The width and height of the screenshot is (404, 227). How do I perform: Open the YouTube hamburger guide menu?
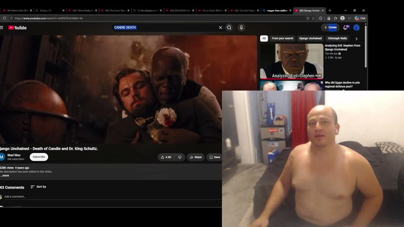coord(2,28)
